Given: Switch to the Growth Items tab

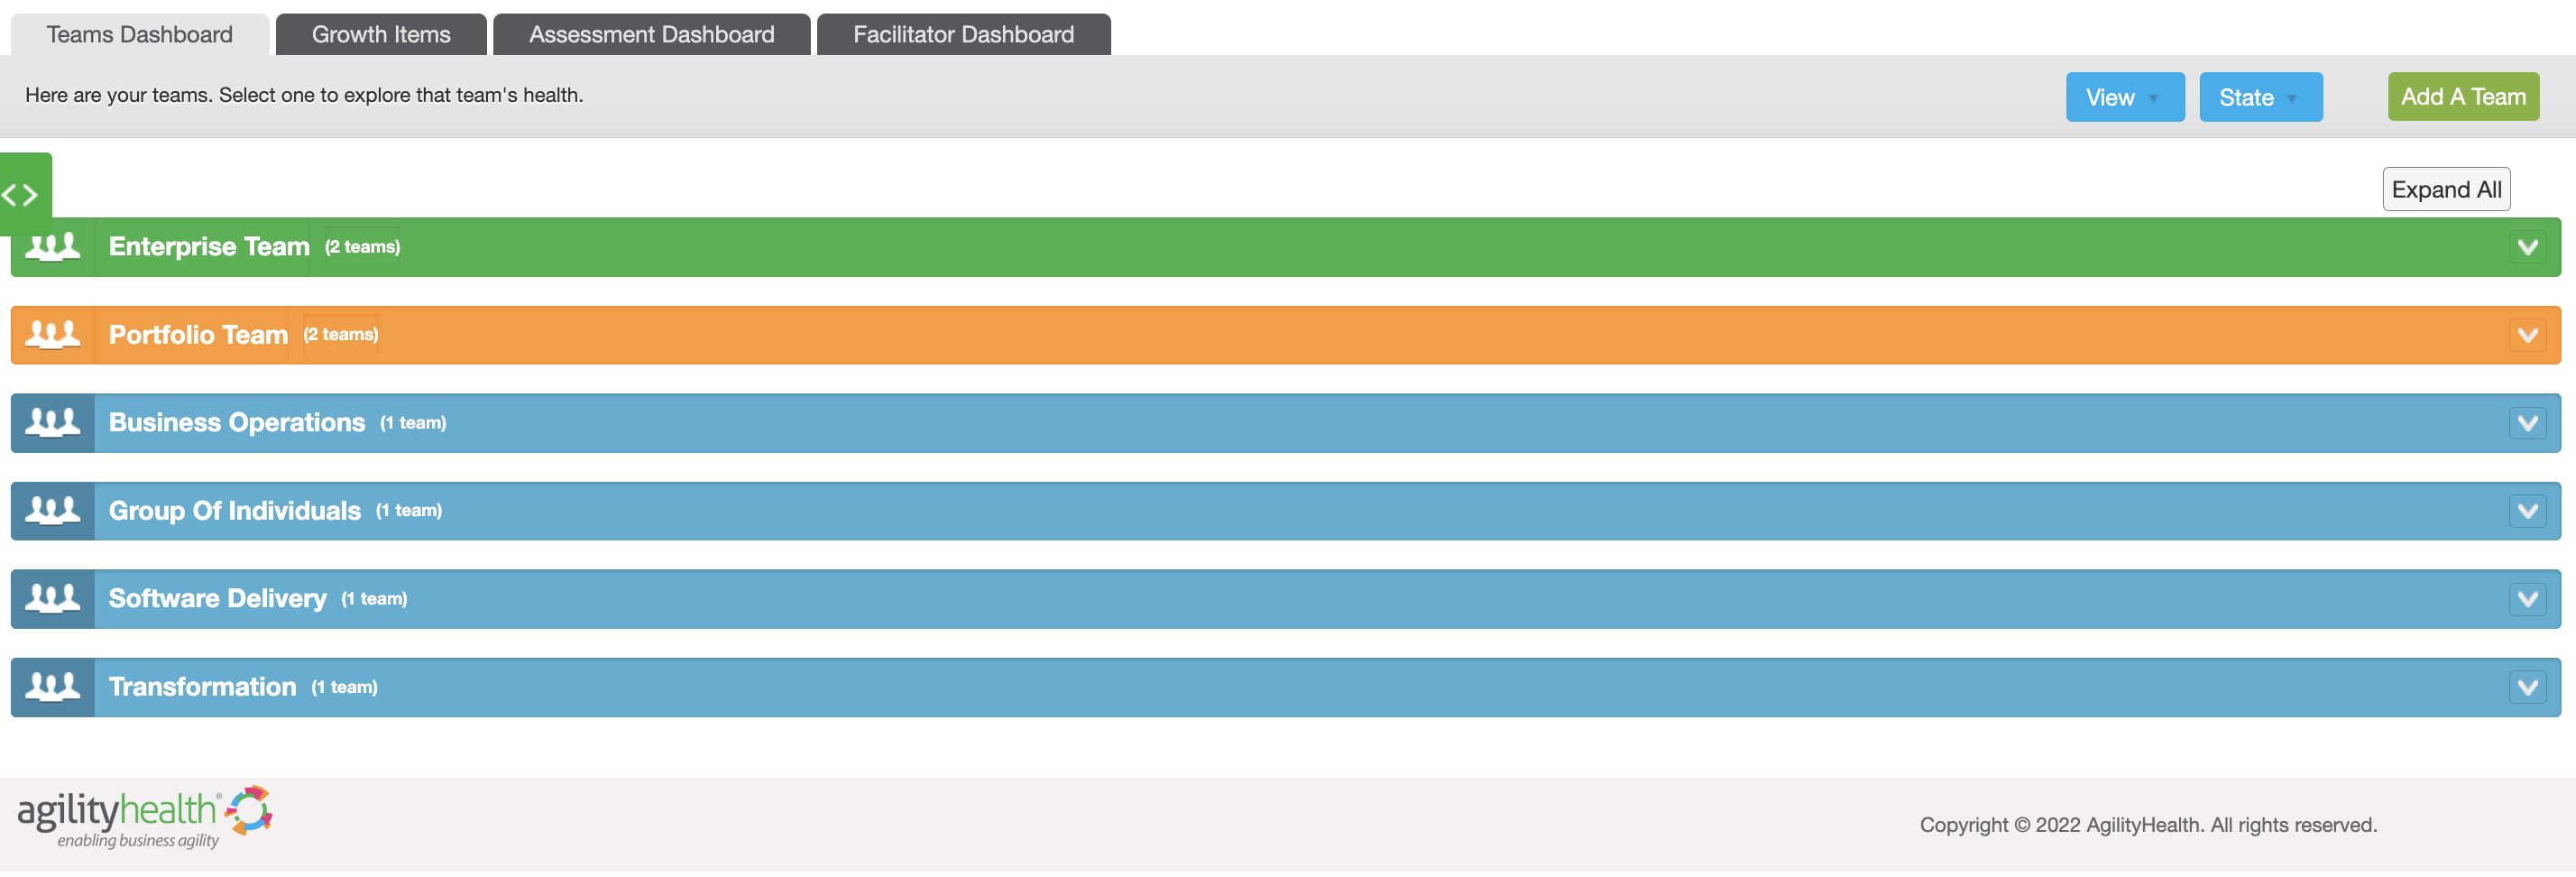Looking at the screenshot, I should (381, 34).
